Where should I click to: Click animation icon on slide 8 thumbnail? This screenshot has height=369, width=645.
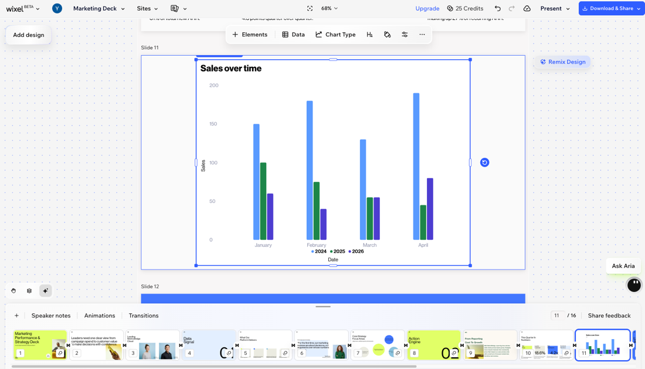click(454, 353)
